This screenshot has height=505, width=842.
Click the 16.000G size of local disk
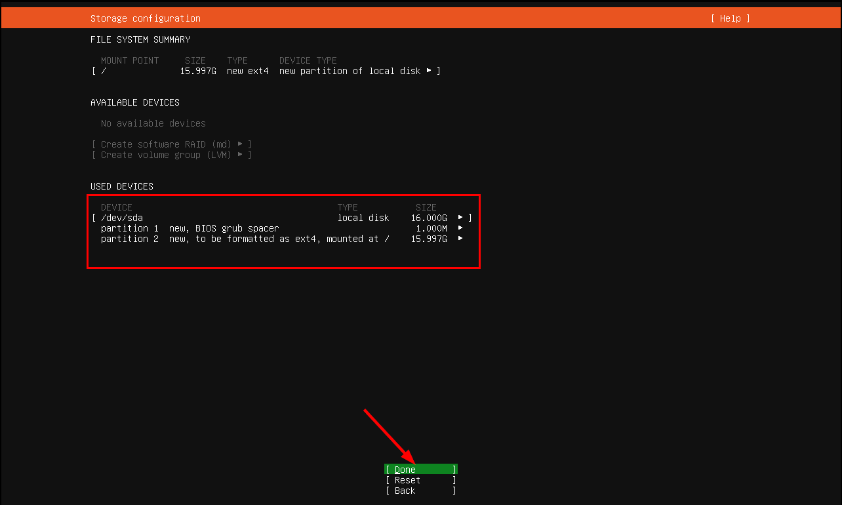click(429, 218)
